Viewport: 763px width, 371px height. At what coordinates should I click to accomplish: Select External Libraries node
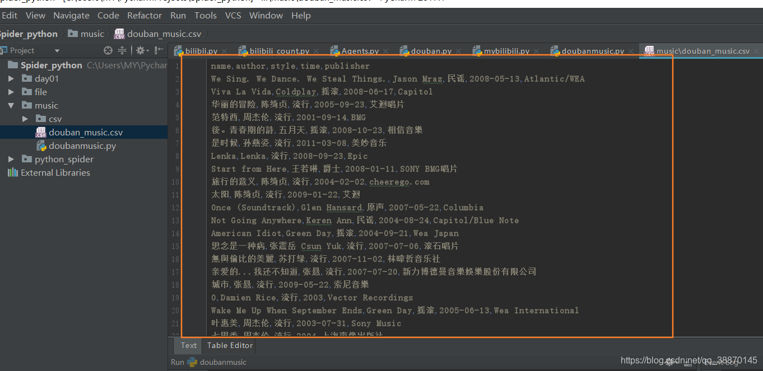55,173
